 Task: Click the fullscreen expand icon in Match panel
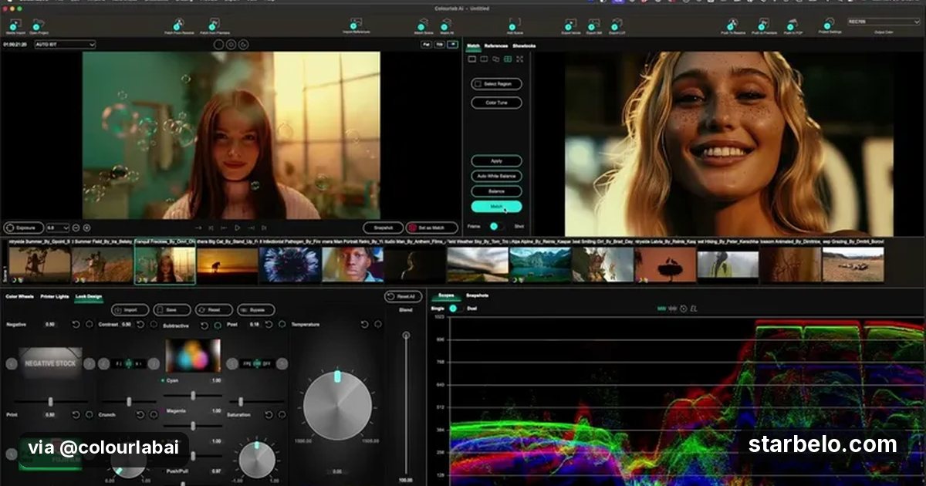(x=520, y=59)
